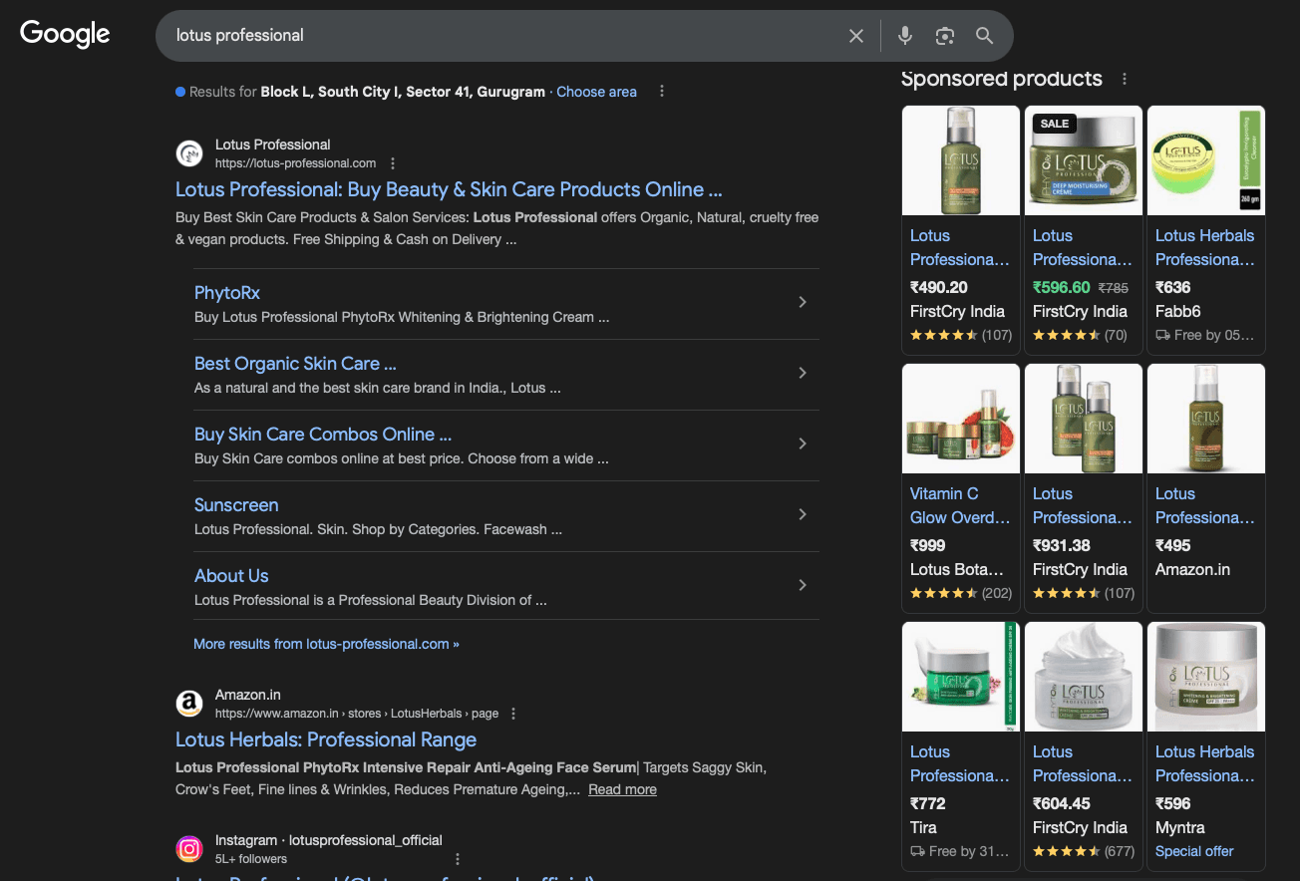Open Best Organic Skin Care sitelink
This screenshot has width=1300, height=881.
tap(295, 364)
